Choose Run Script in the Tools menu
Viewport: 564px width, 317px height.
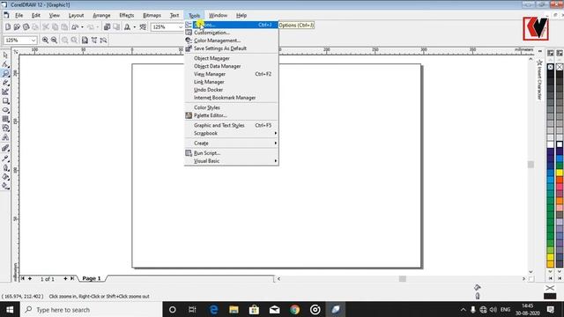(232, 153)
